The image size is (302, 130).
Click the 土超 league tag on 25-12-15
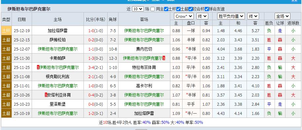point(6,40)
